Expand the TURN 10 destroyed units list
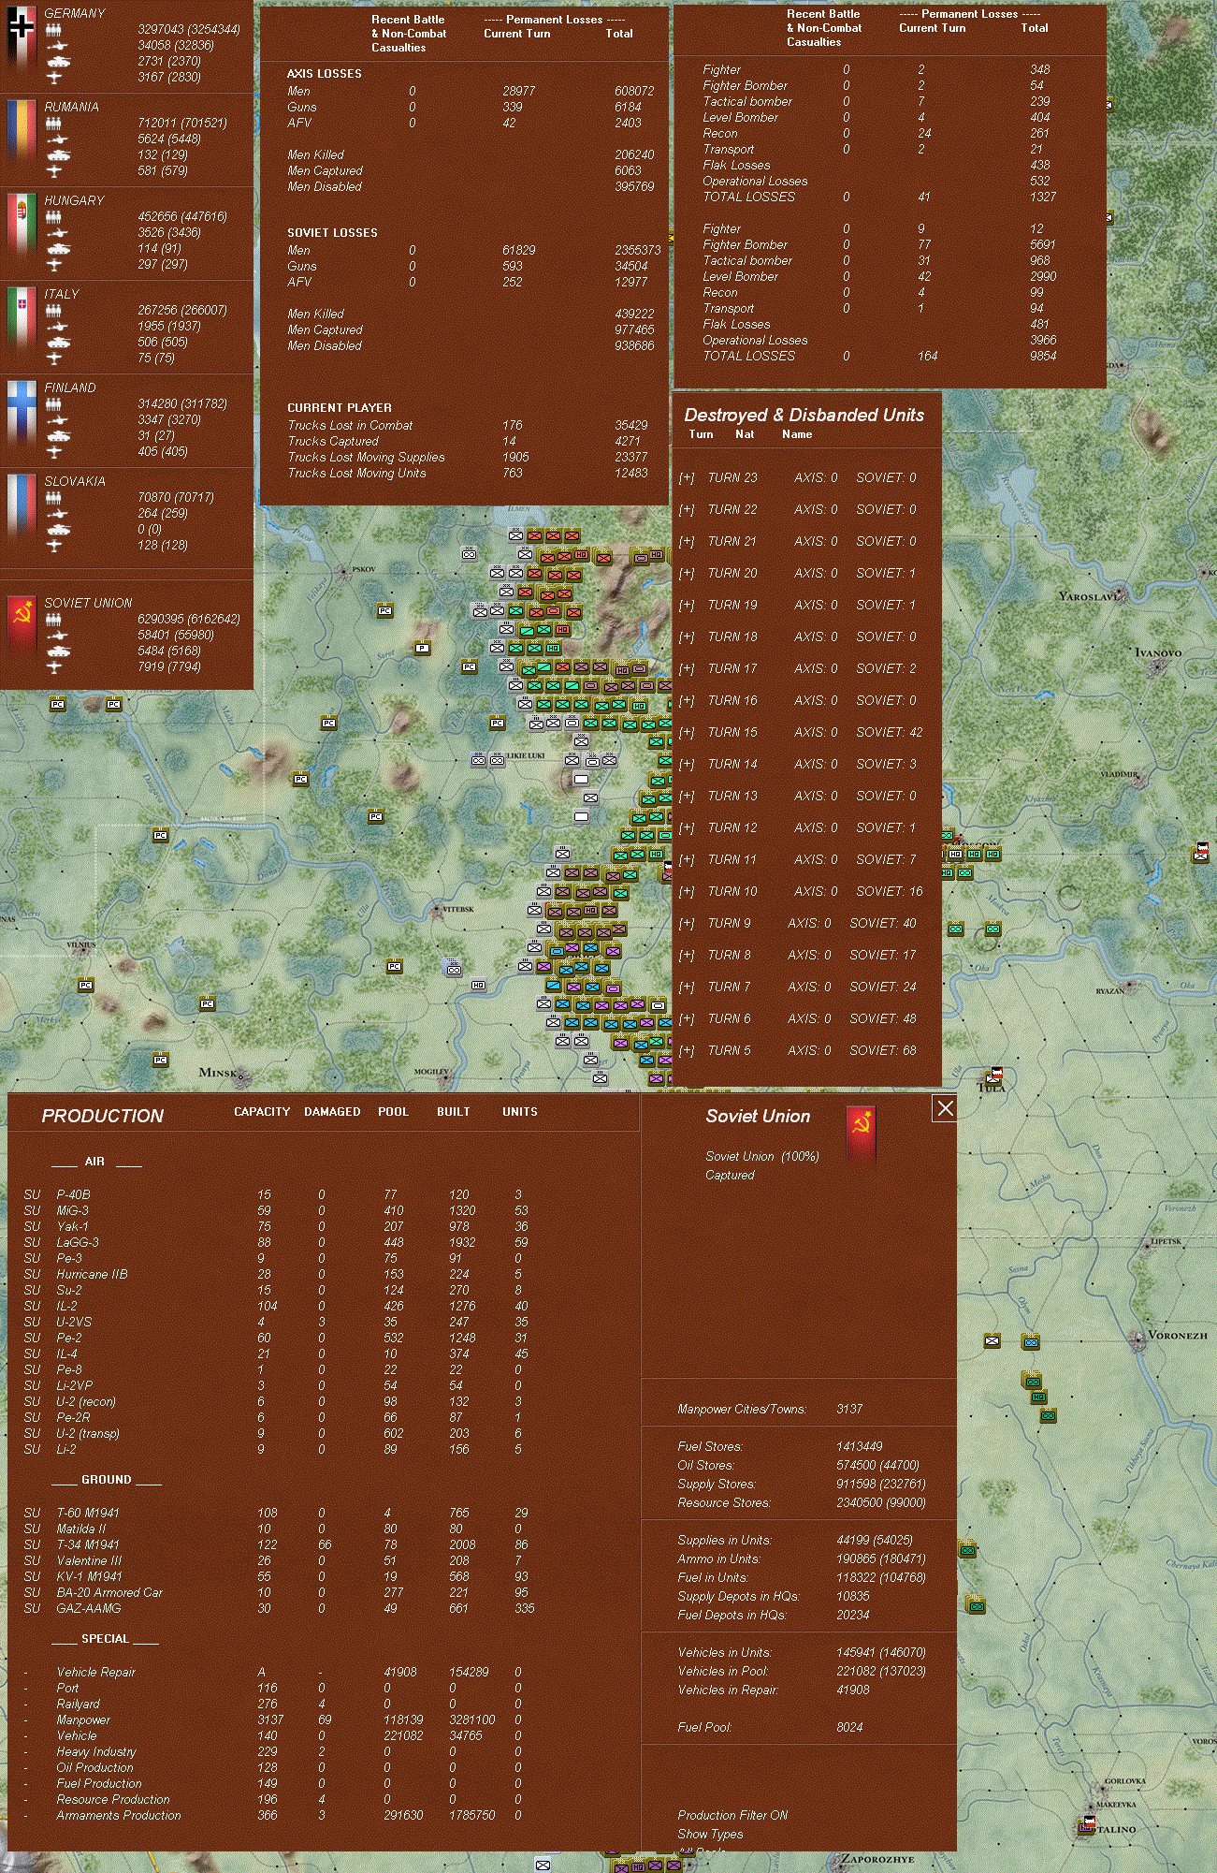Viewport: 1217px width, 1873px height. pyautogui.click(x=687, y=892)
